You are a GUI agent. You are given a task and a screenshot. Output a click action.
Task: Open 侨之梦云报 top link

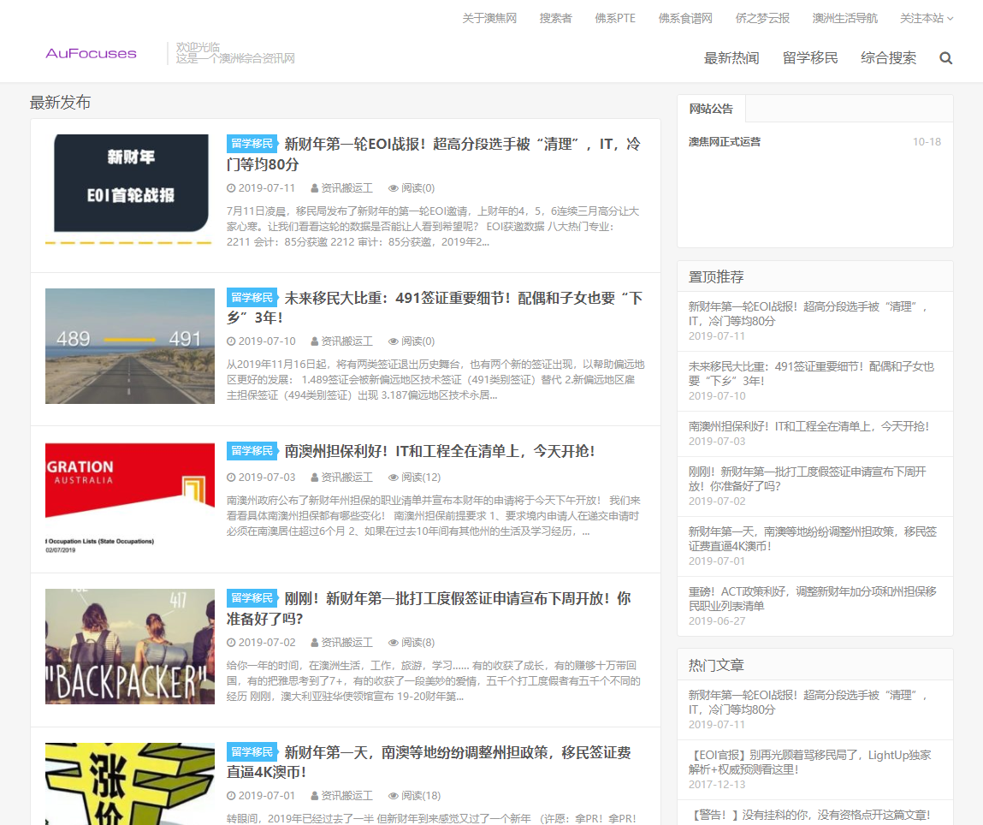tap(762, 18)
